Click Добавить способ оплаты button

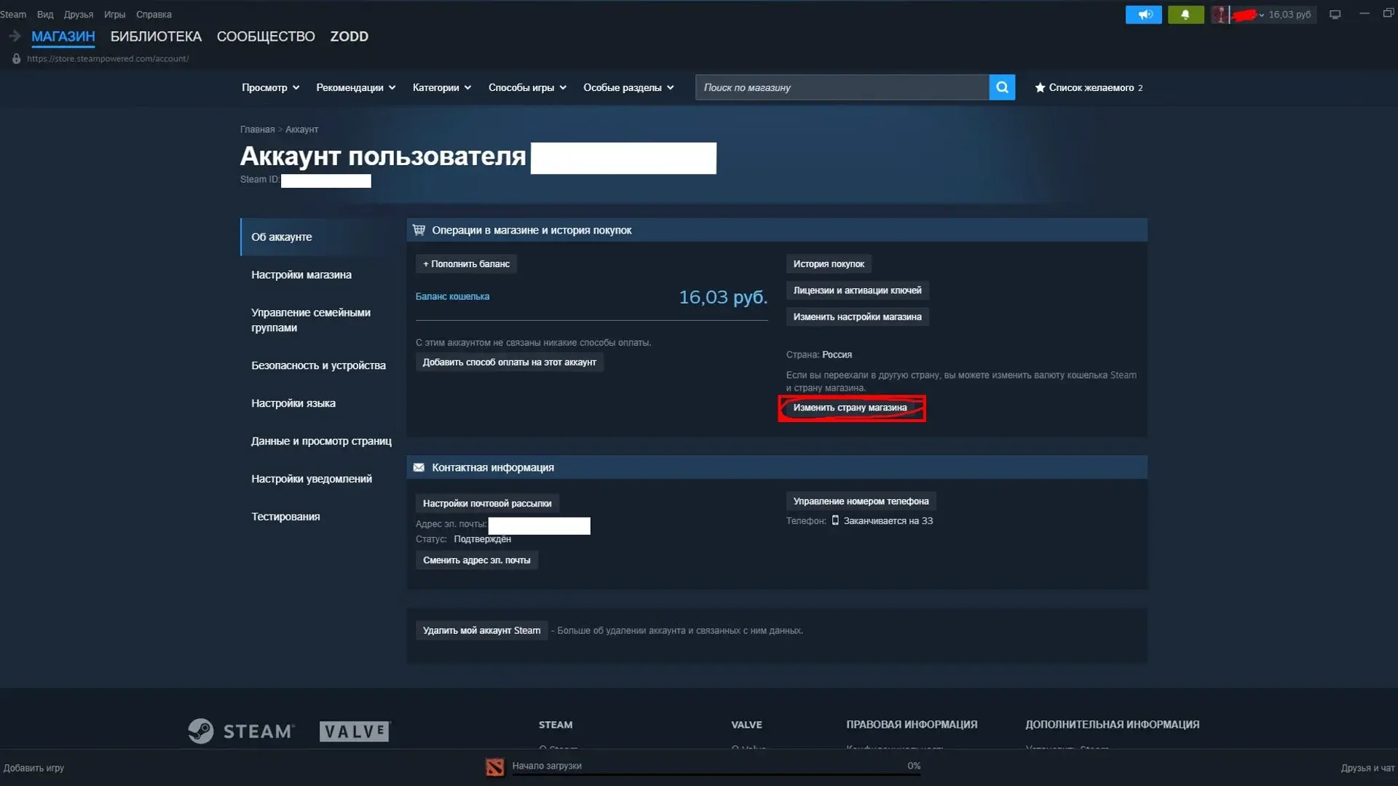[x=509, y=362]
